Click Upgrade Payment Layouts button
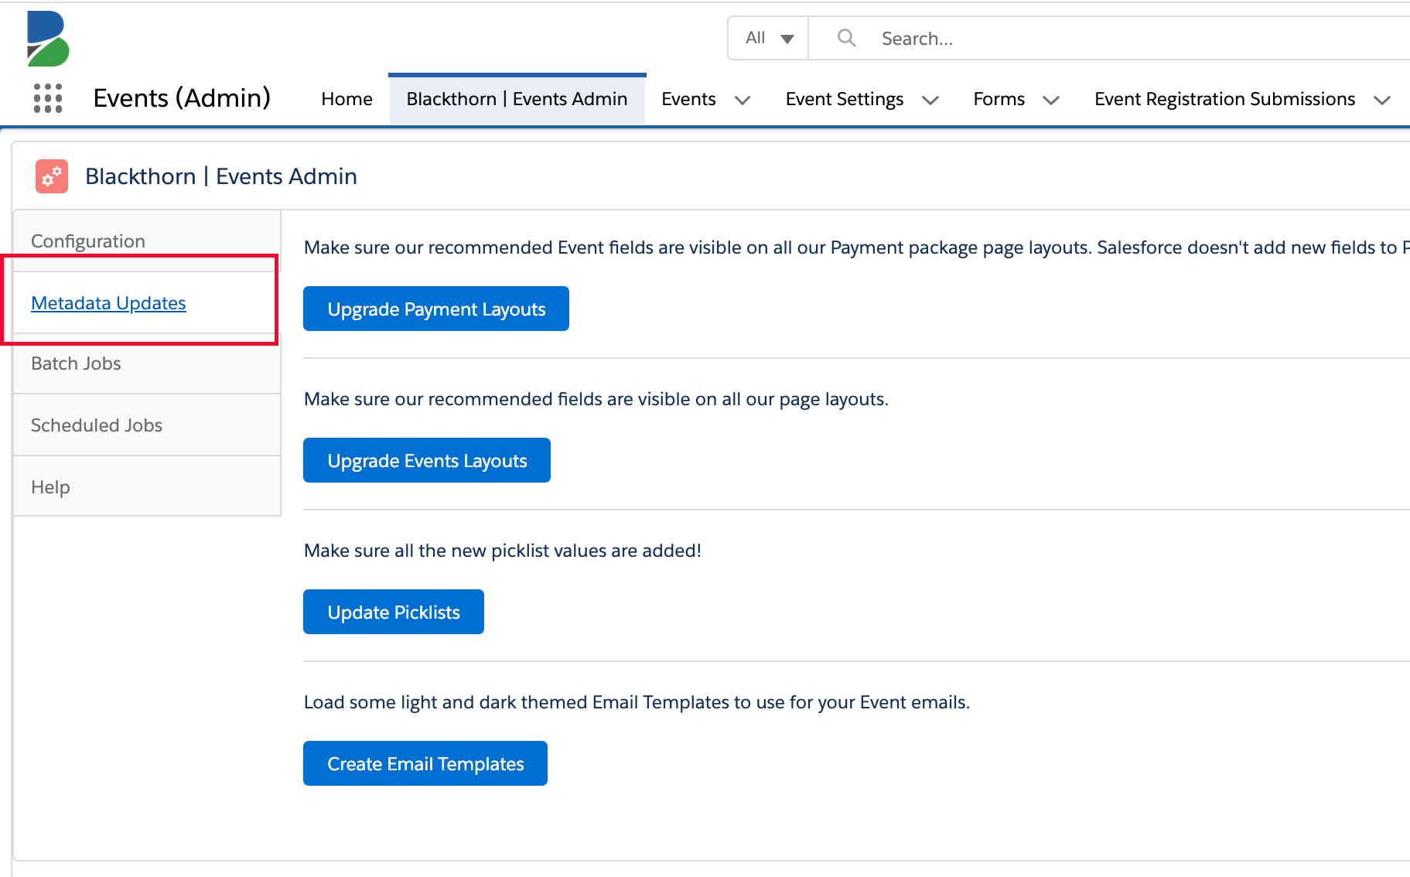Screen dimensions: 1410x877 (436, 309)
